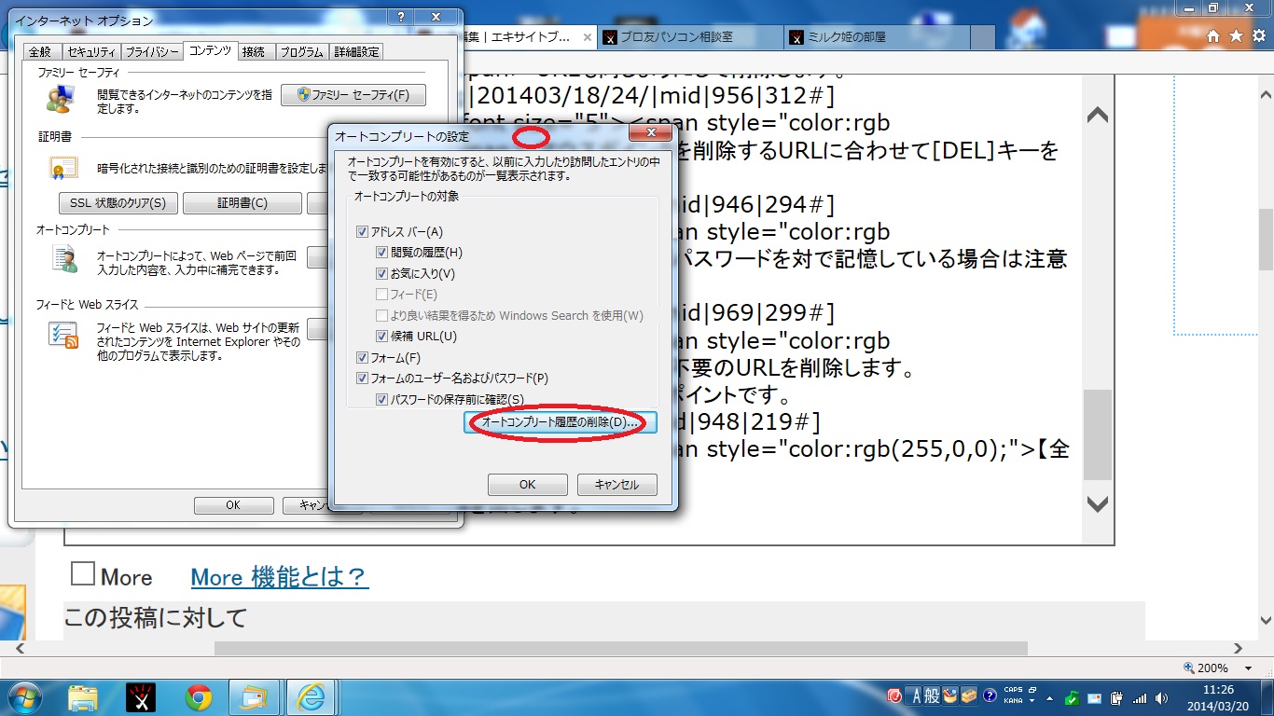The height and width of the screenshot is (716, 1274).
Task: Click オートコンプリート履歴の削除(D) button
Action: point(560,422)
